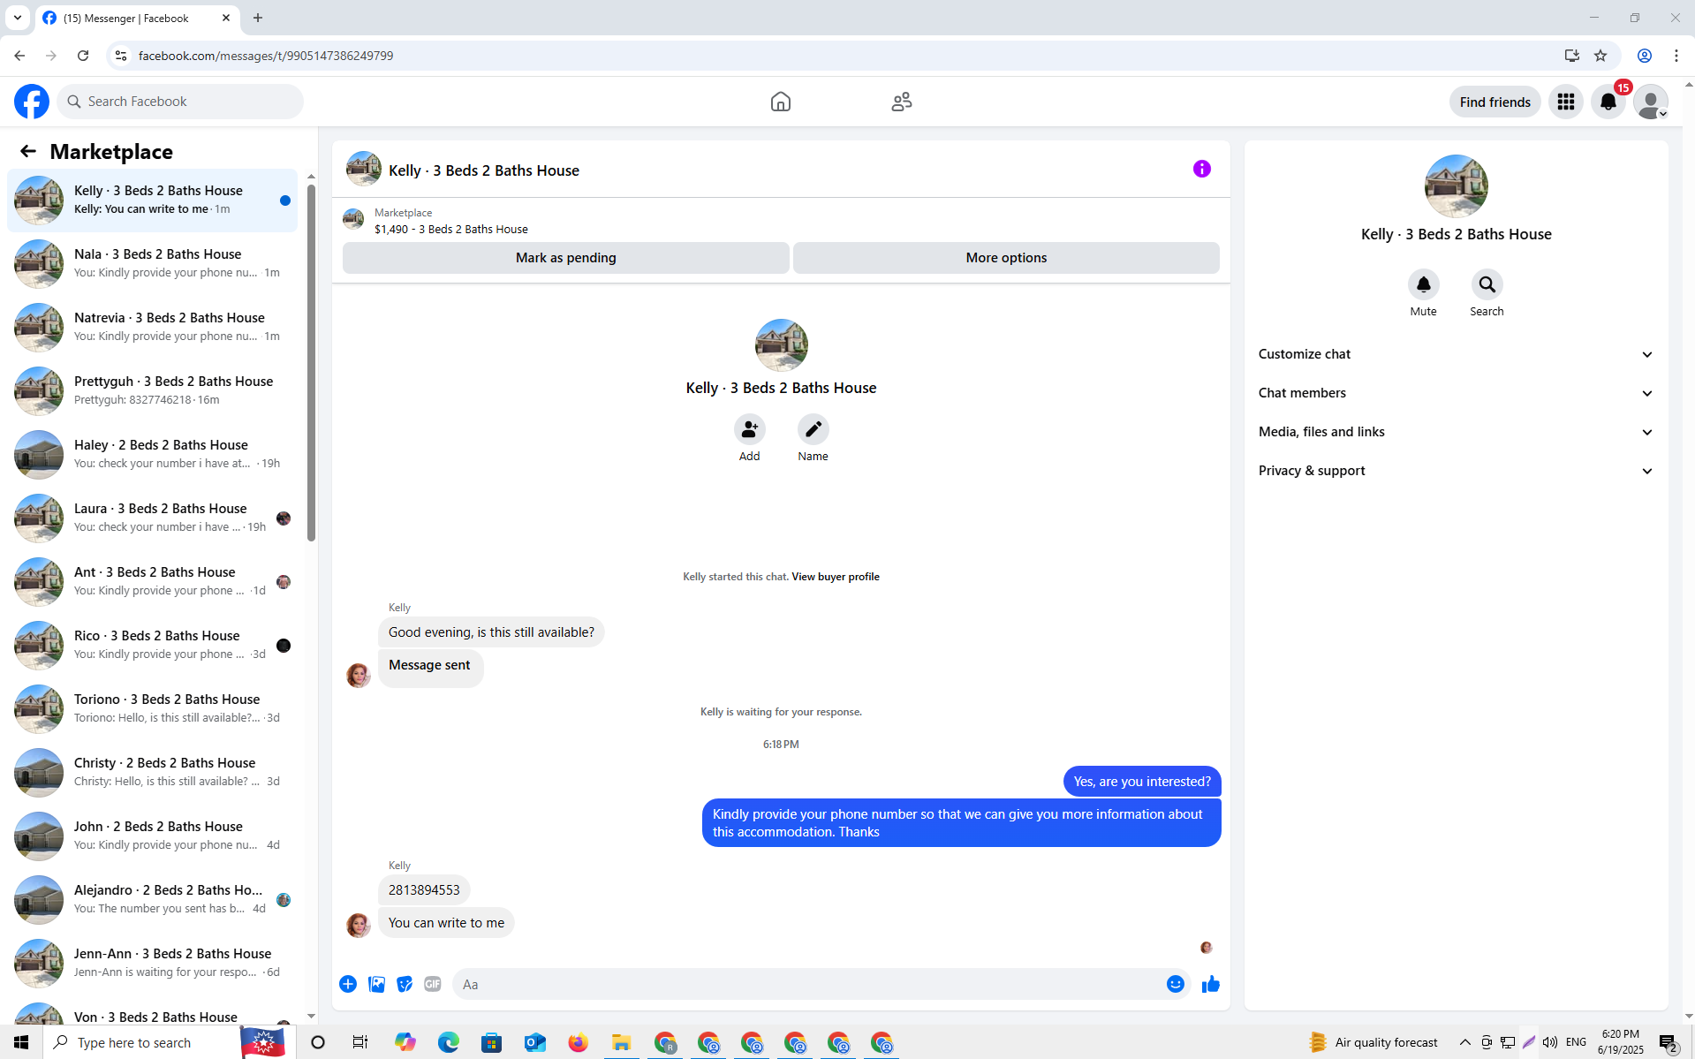Open the Marketplace listing $1,490 link
Screen dimensions: 1695x1059
(450, 229)
